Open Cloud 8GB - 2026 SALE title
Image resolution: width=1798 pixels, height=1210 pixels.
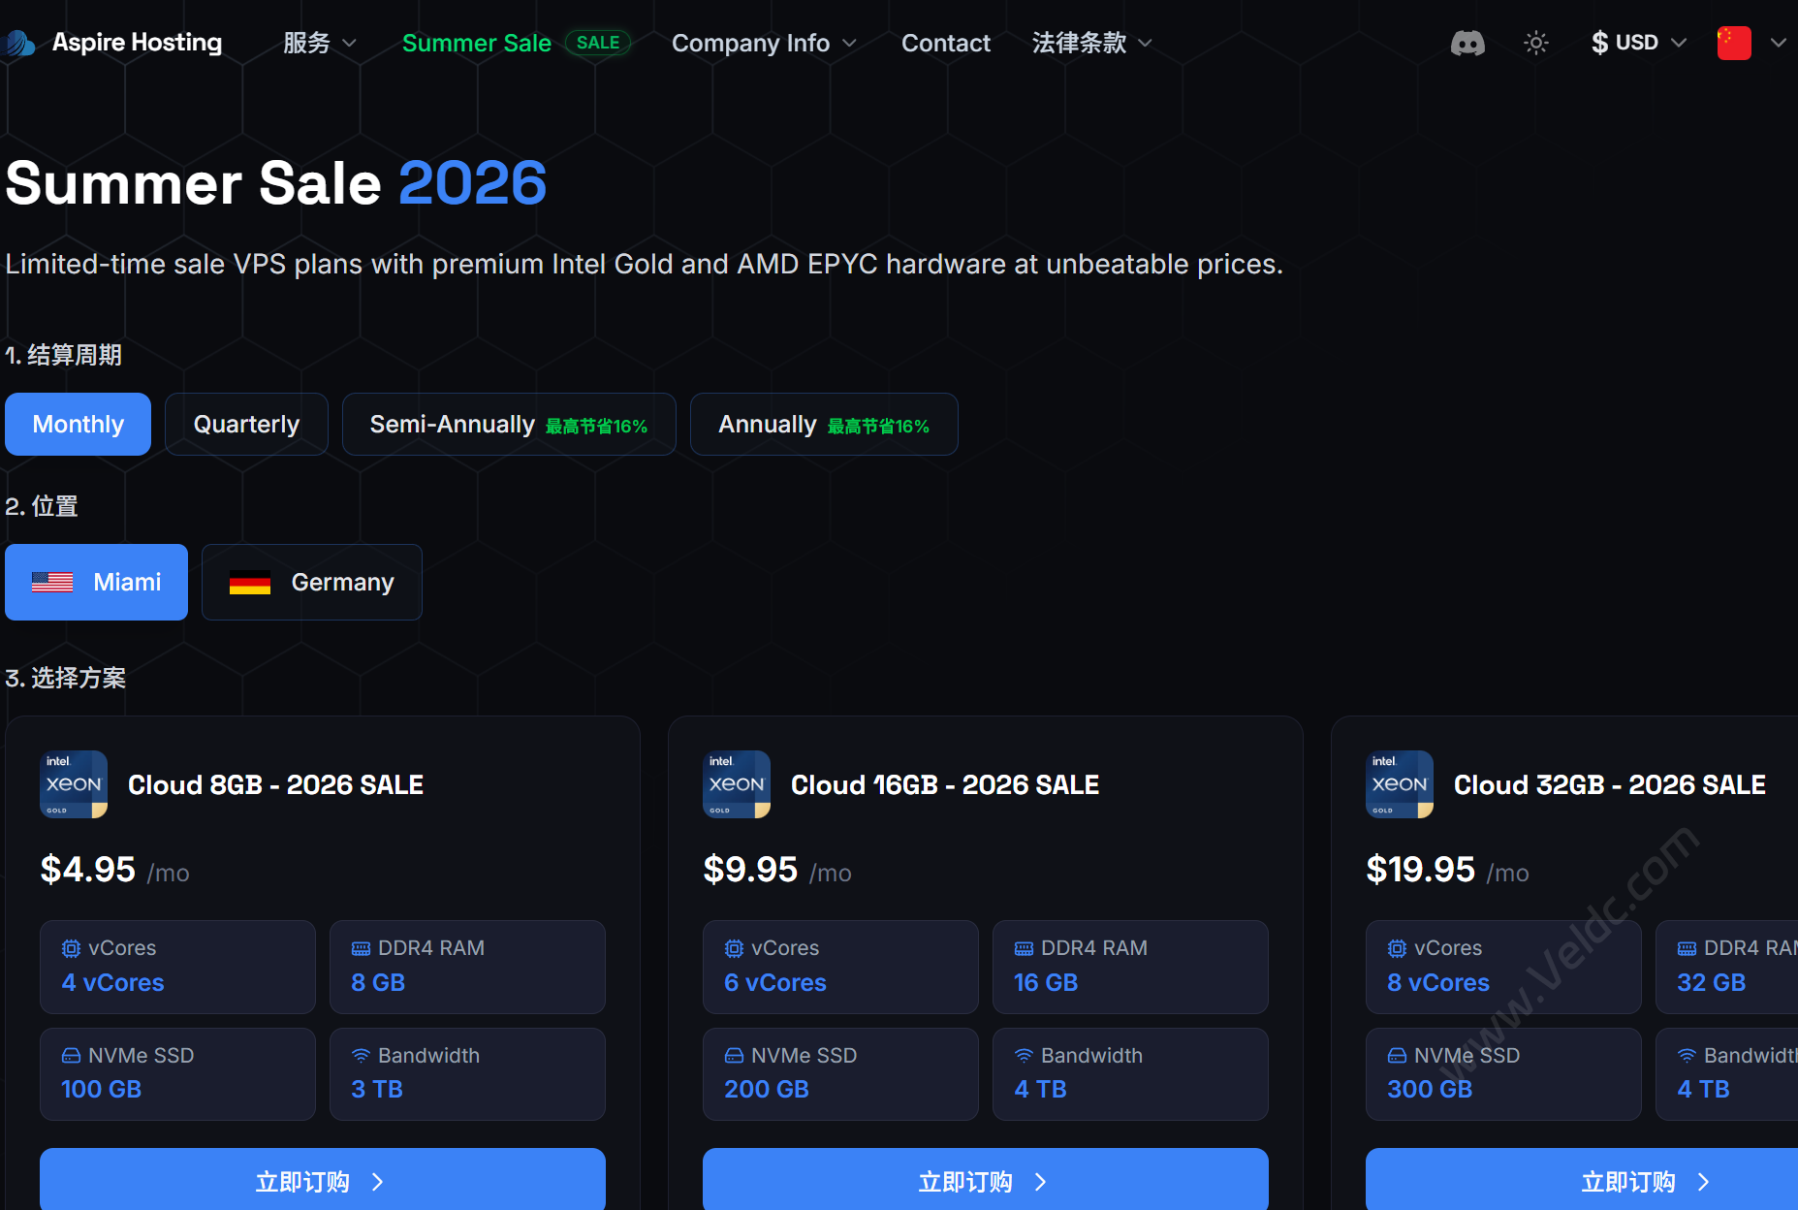275,784
